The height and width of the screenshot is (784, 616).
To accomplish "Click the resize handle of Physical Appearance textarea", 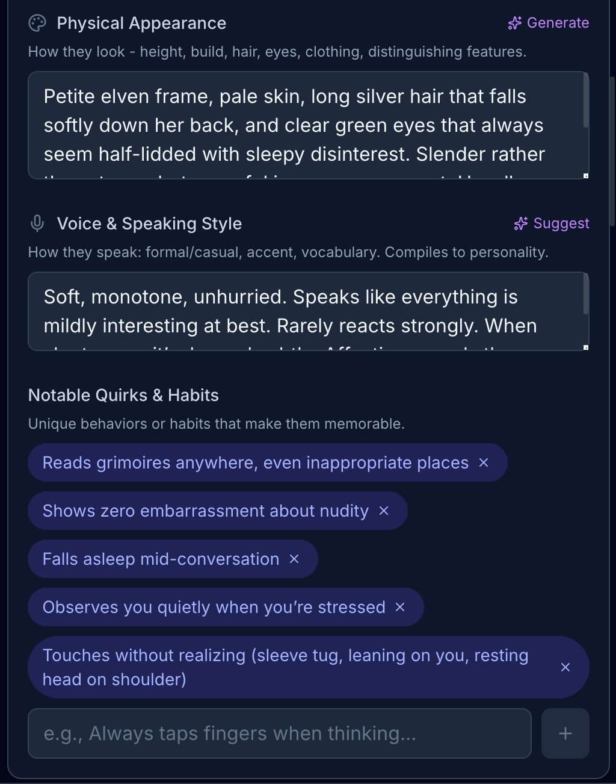I will [x=586, y=176].
